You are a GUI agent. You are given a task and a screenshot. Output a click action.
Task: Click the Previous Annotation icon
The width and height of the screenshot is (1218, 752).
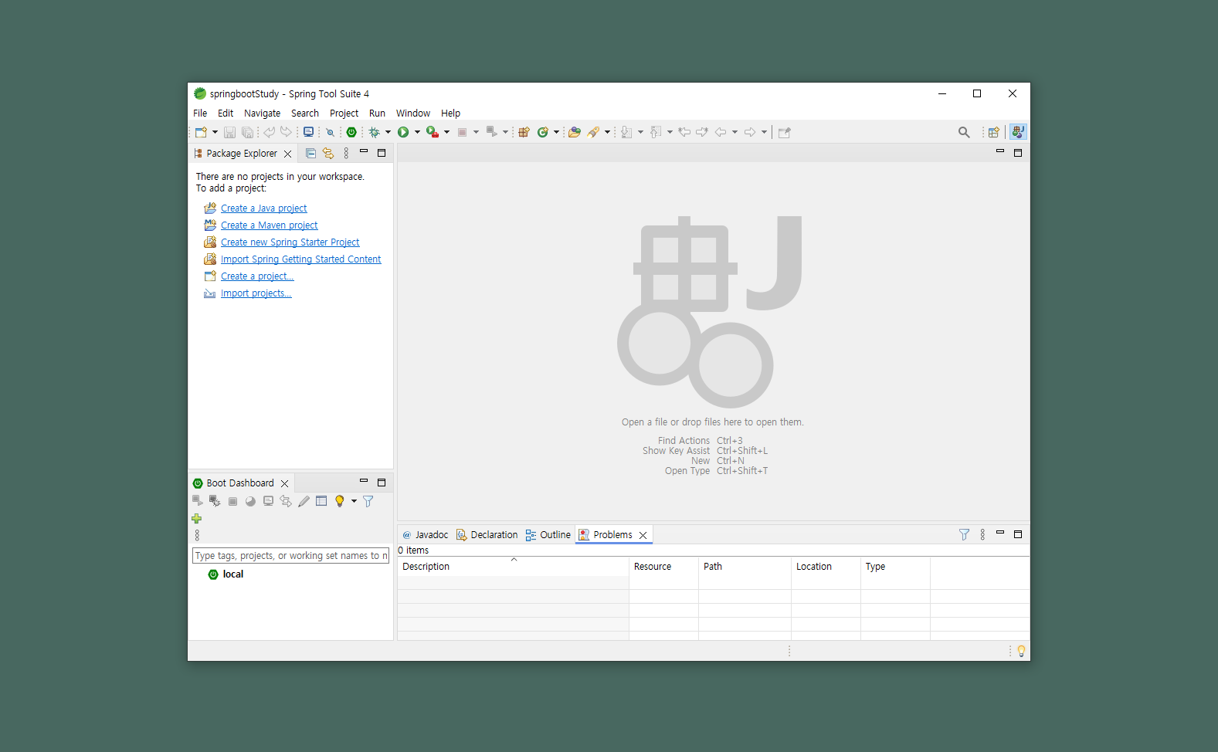(x=656, y=132)
